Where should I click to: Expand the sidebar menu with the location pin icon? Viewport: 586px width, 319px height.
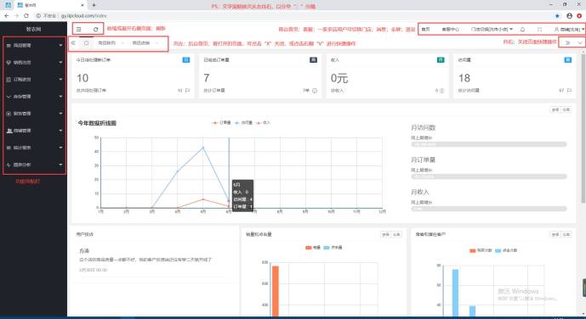click(x=34, y=62)
